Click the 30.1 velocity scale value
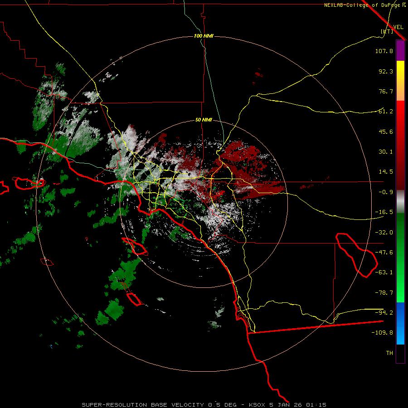408x408 pixels. coord(386,152)
